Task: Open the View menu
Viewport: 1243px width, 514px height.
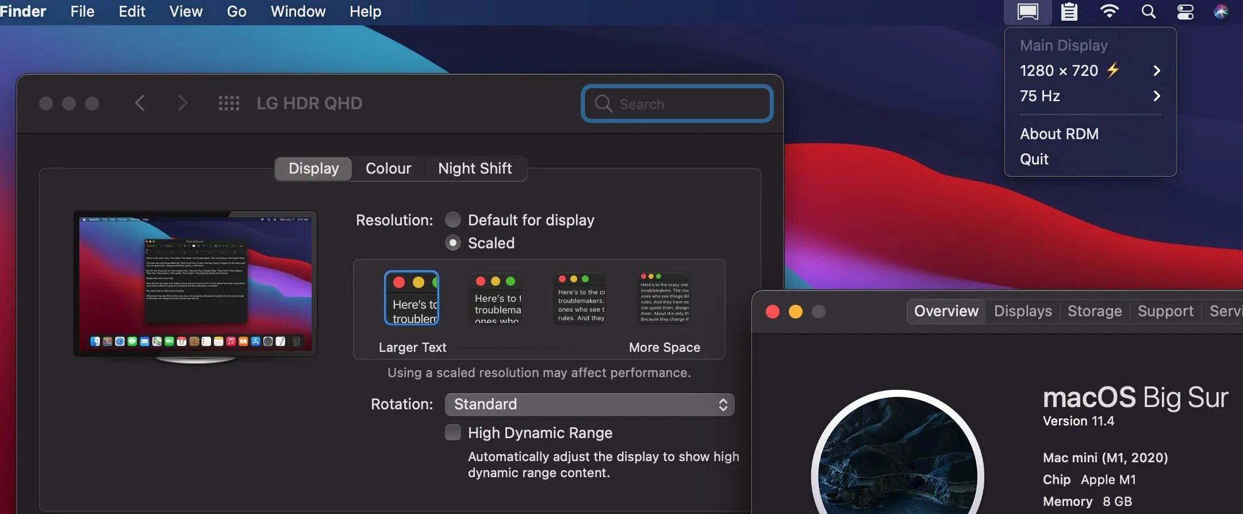Action: point(186,11)
